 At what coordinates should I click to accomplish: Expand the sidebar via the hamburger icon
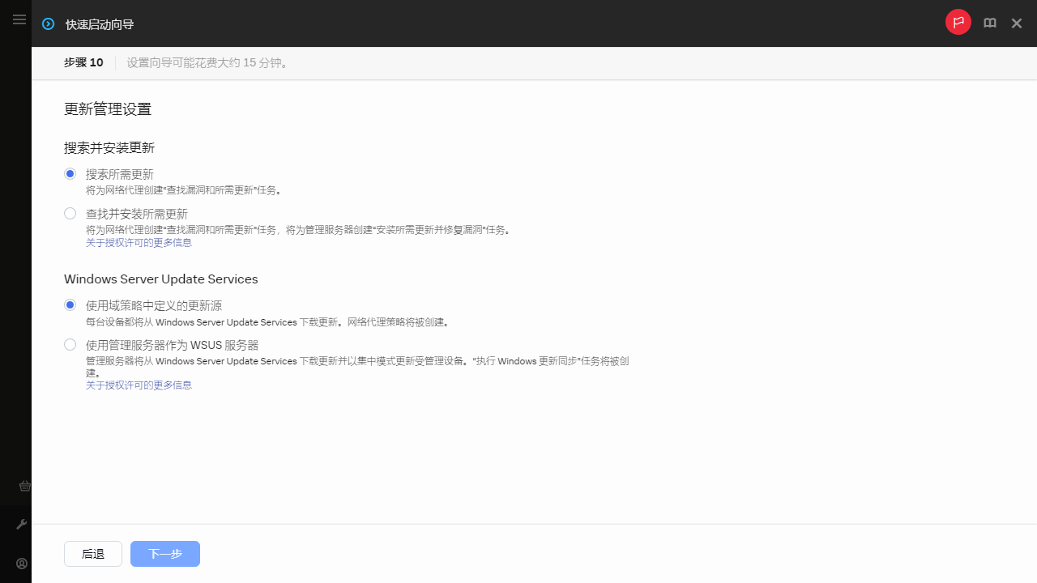(19, 19)
